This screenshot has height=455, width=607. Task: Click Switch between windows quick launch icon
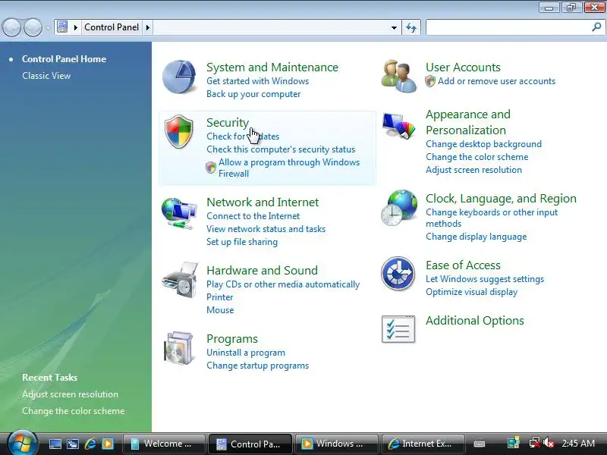(x=72, y=444)
